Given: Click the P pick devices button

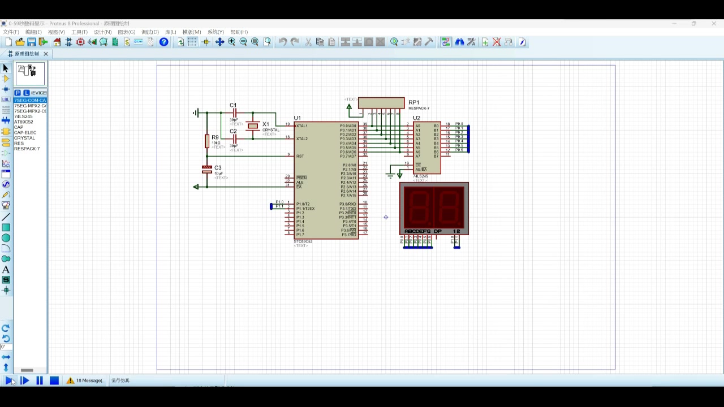Looking at the screenshot, I should coord(18,93).
